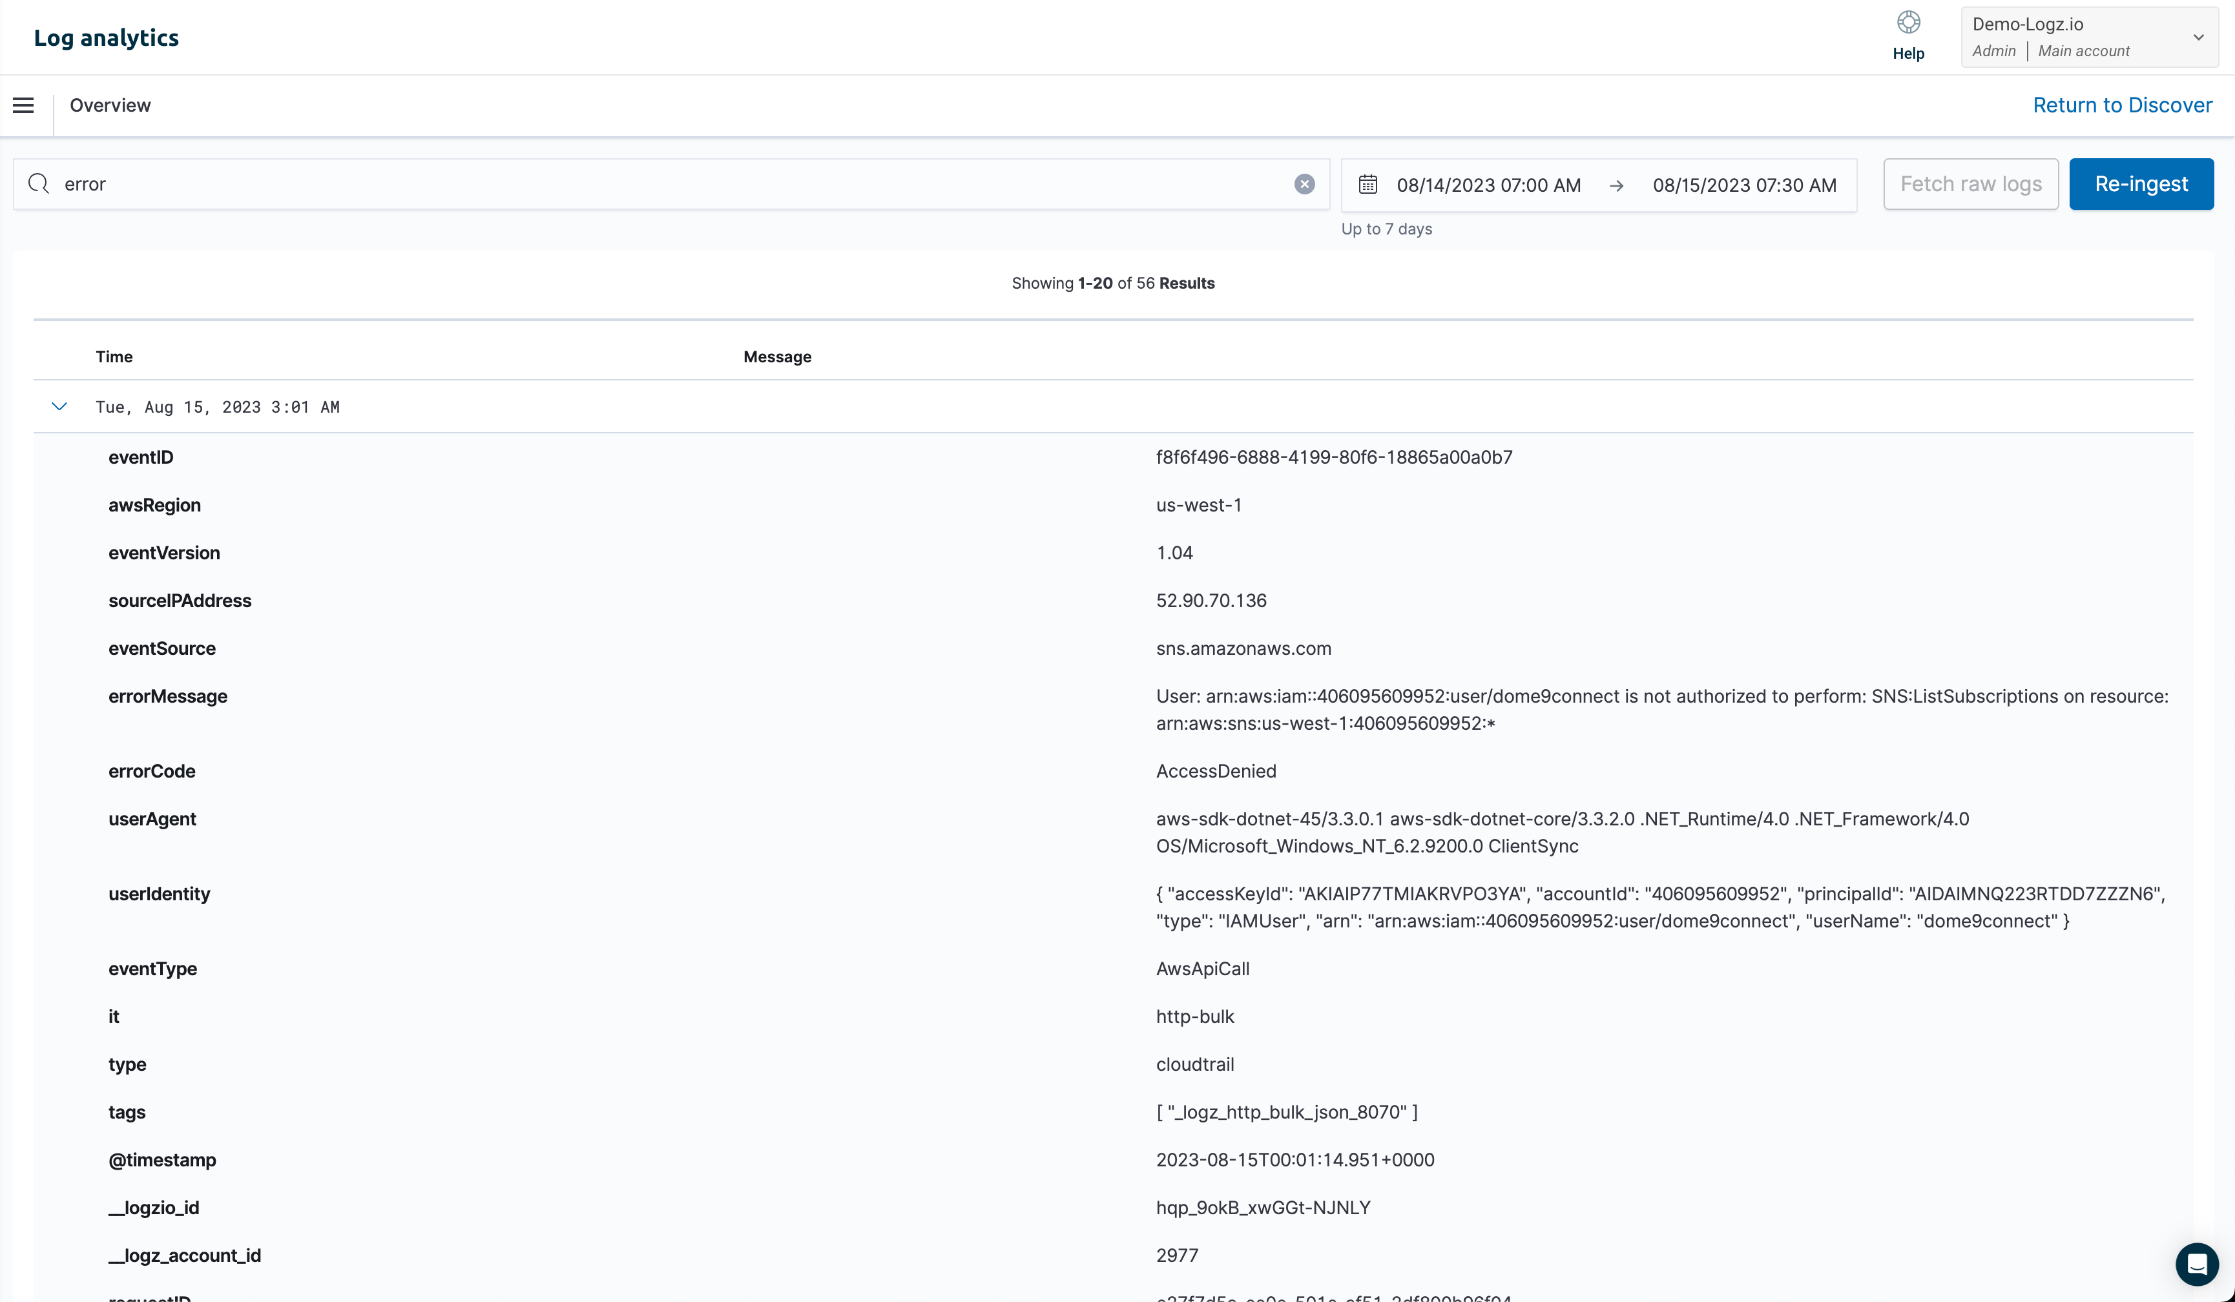
Task: Click the Overview tab in navigation
Action: pos(110,105)
